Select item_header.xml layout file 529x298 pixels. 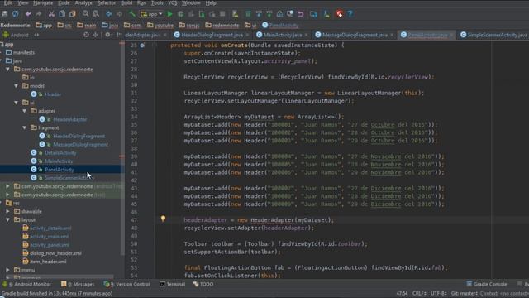48,262
